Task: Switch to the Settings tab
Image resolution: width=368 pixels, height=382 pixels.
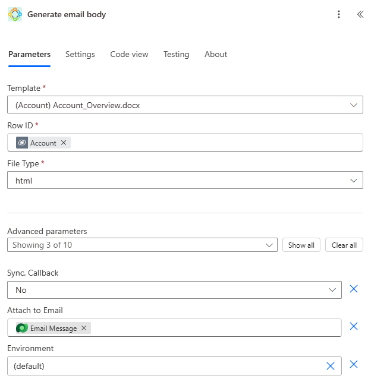Action: (80, 54)
